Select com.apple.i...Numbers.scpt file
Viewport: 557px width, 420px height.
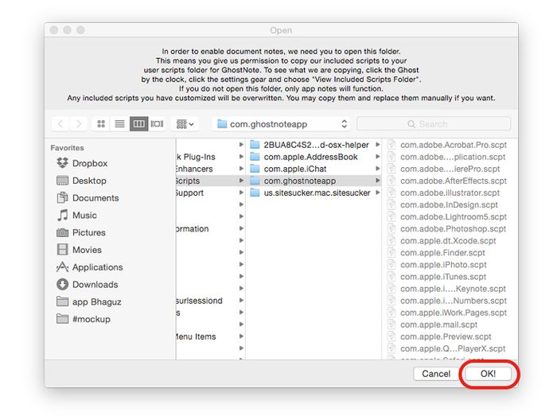[x=447, y=301]
